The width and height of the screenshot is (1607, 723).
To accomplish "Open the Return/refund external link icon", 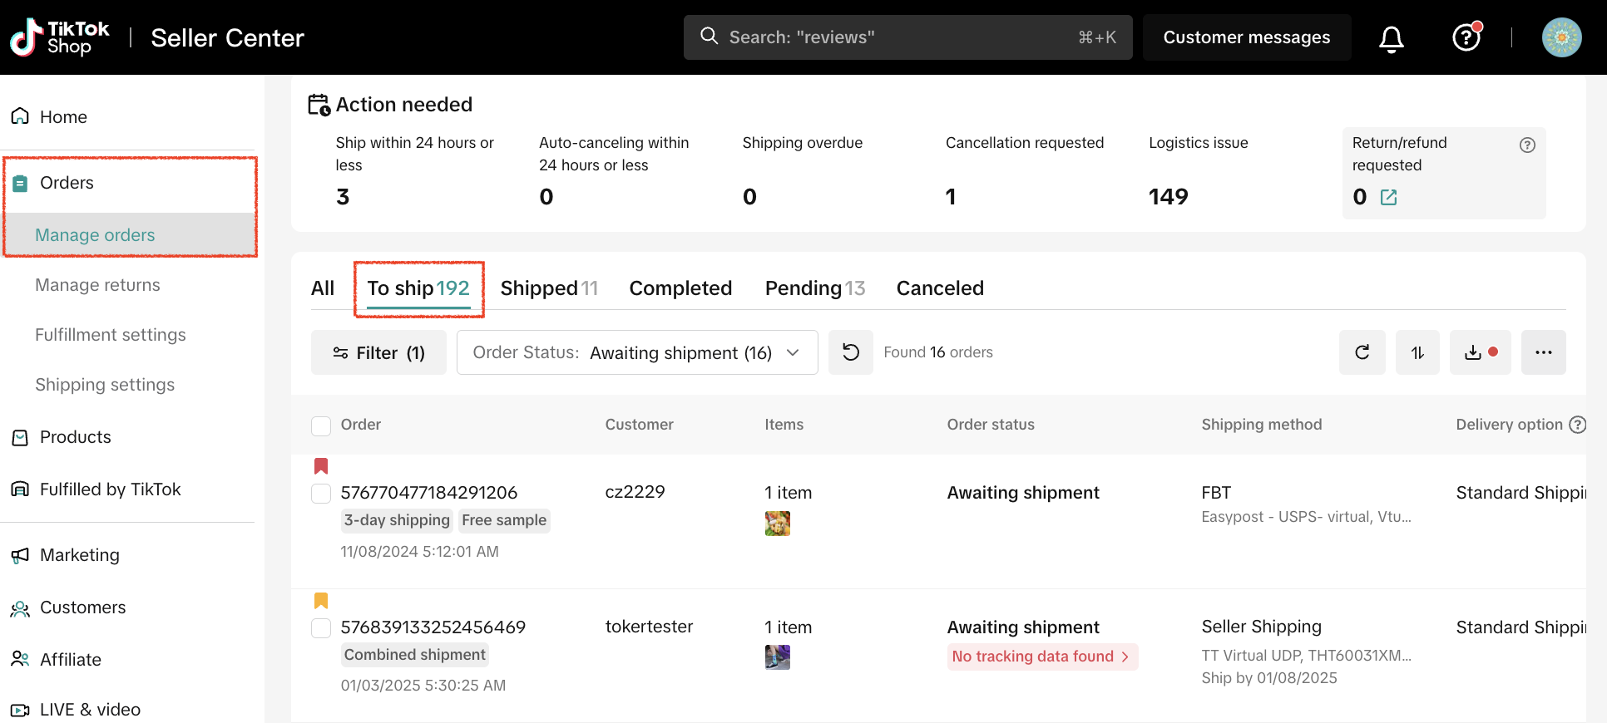I will click(1388, 197).
